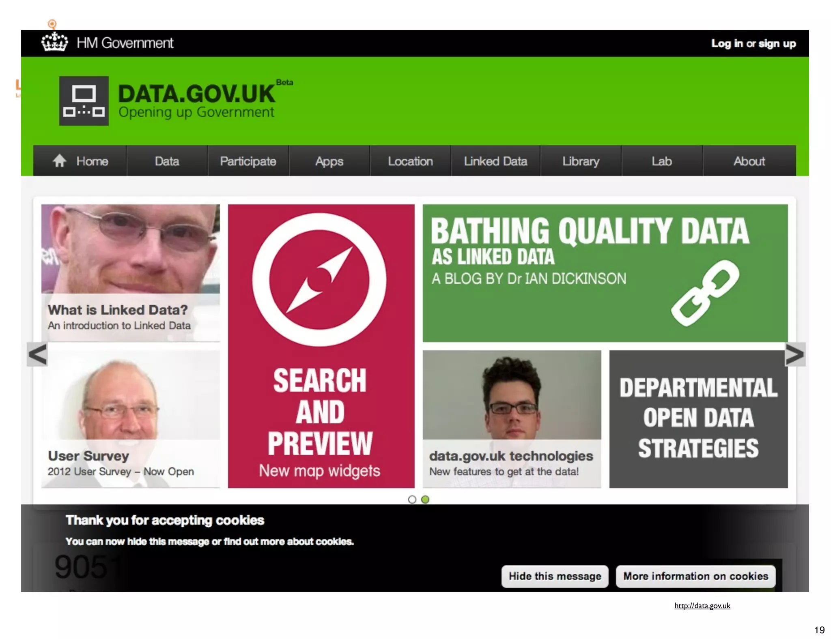831x639 pixels.
Task: Open data.gov.uk technologies tile photo
Action: (x=512, y=395)
